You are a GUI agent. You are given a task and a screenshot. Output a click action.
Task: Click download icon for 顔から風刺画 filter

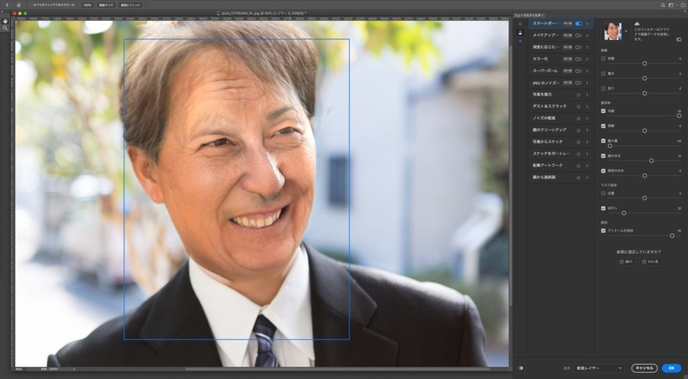click(579, 177)
